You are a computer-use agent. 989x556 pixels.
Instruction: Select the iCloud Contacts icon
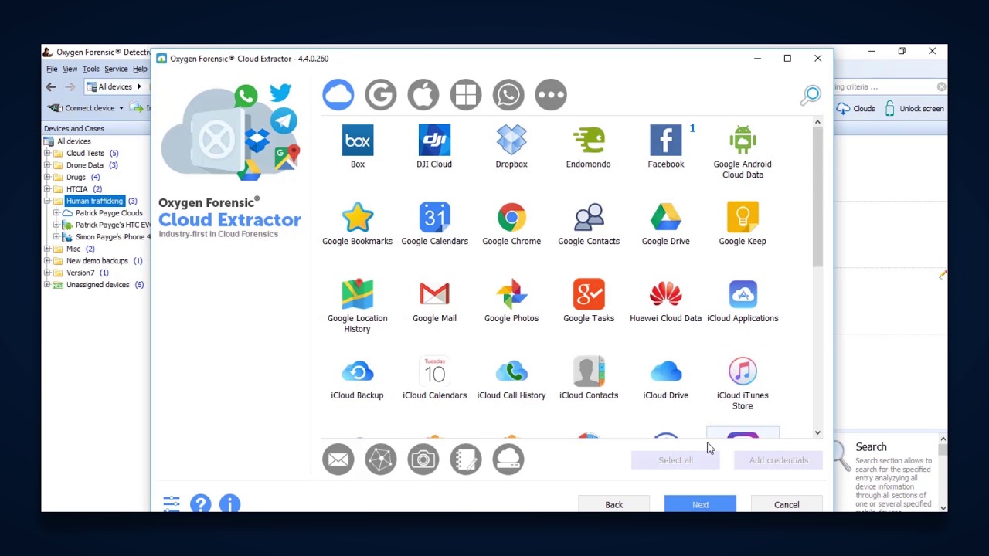click(589, 372)
